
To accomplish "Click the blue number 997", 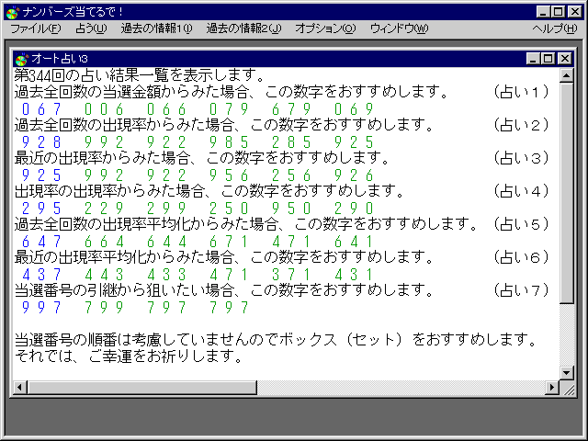I will (41, 308).
